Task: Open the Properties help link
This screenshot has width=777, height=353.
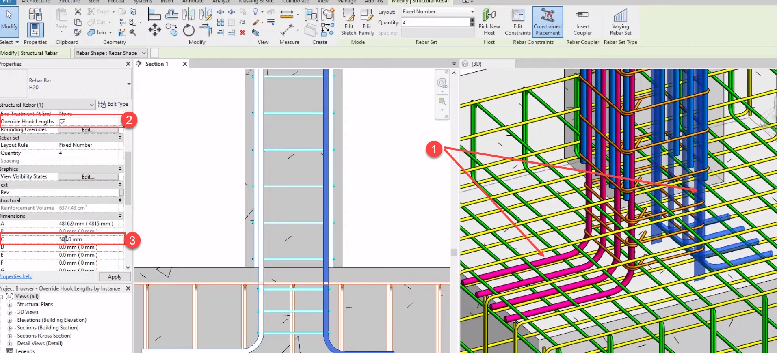Action: (16, 276)
